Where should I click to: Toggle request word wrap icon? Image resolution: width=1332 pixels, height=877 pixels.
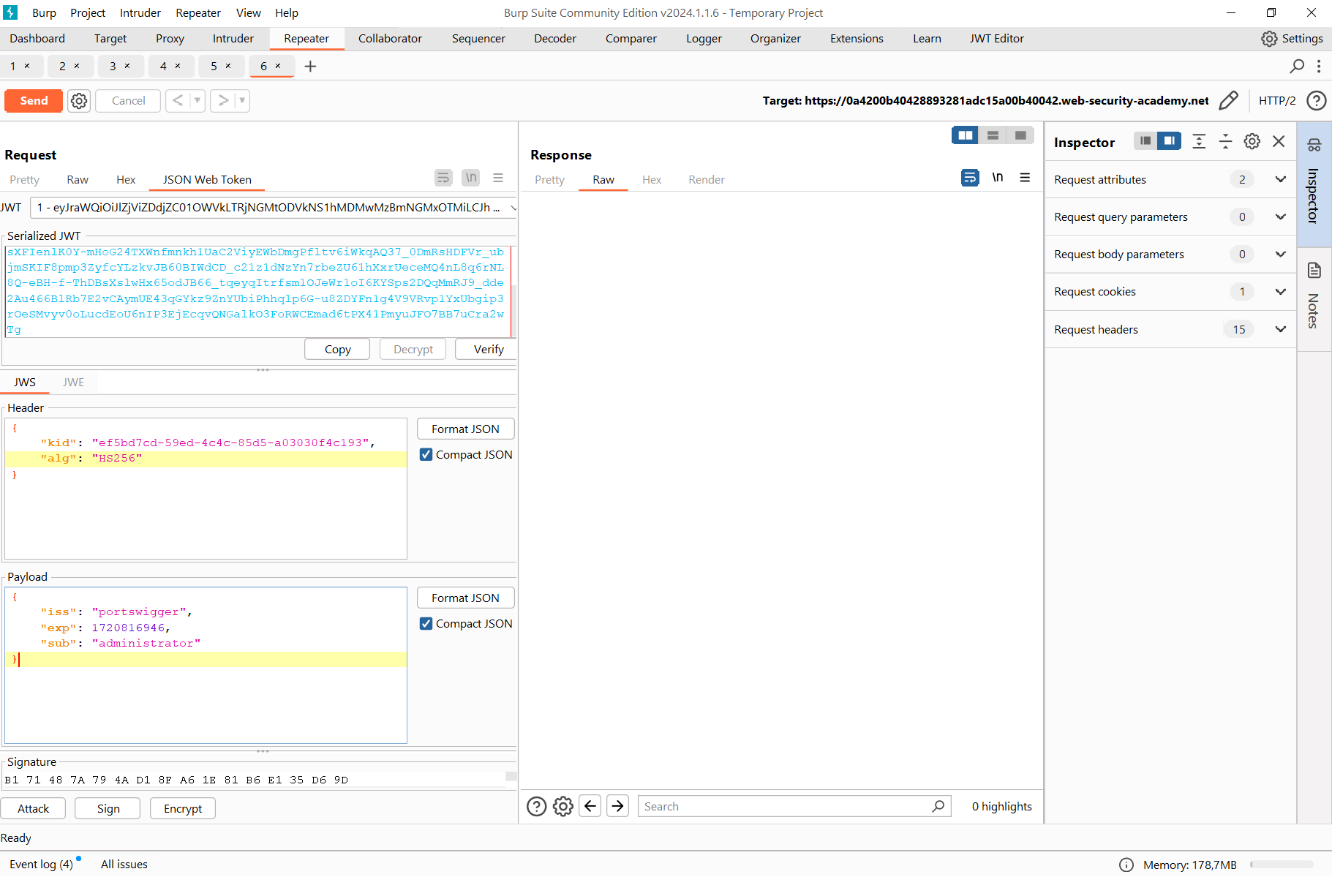pos(443,178)
